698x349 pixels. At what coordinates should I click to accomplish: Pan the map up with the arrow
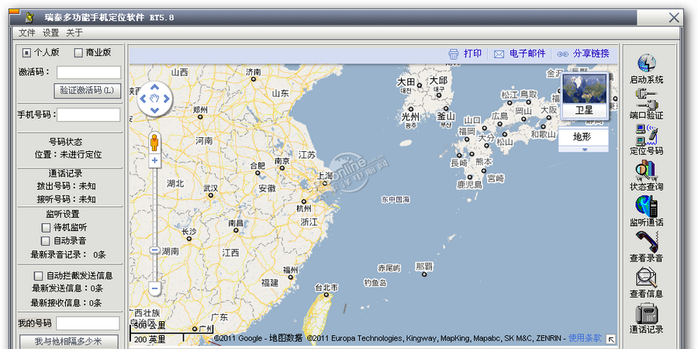click(x=154, y=87)
